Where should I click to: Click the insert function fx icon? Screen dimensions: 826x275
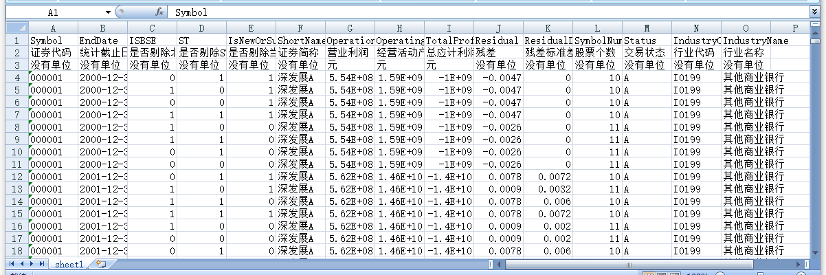coord(159,12)
